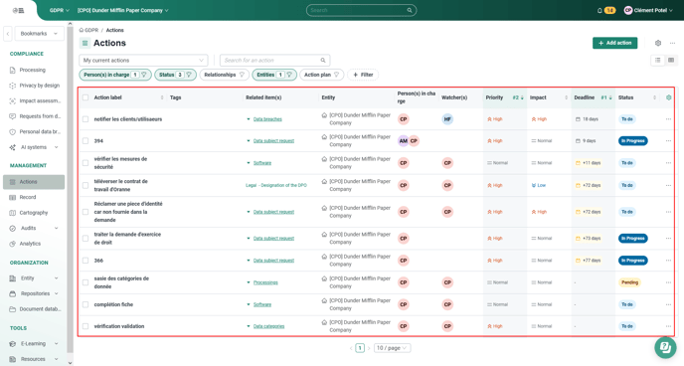Click the +11 days deadline badge
Screen dimensions: 684x366
pos(589,163)
